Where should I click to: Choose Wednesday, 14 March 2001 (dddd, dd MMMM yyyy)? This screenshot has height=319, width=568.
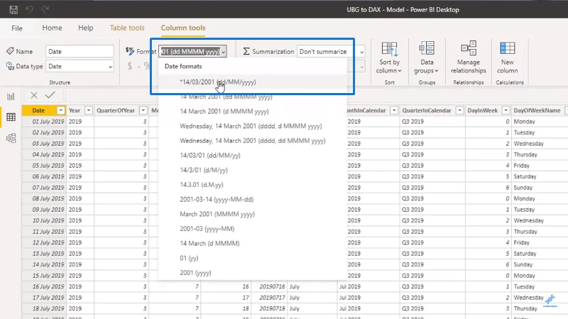pos(253,141)
